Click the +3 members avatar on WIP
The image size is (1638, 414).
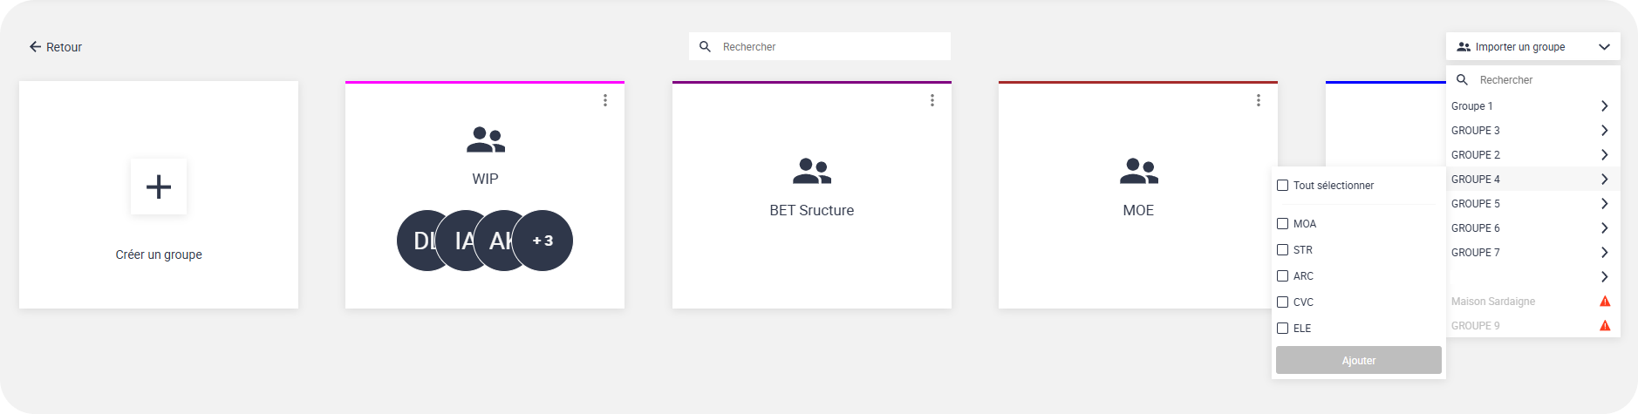[x=543, y=241]
